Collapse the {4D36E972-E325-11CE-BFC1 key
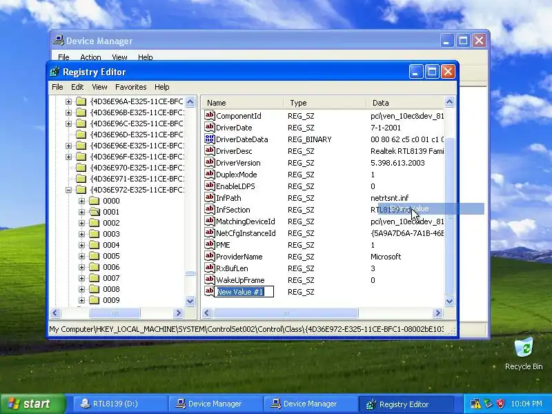552x414 pixels. tap(68, 190)
